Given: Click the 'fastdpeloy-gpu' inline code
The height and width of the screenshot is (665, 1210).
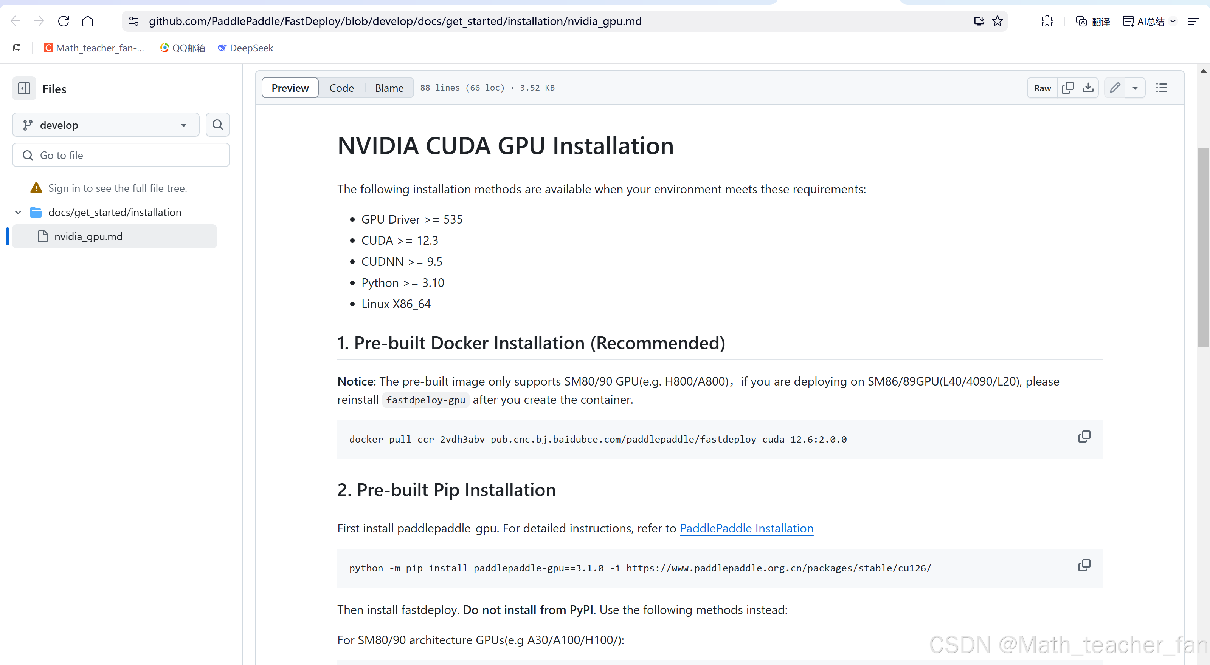Looking at the screenshot, I should (x=425, y=400).
